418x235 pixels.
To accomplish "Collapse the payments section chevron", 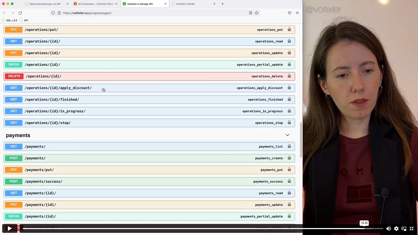I will click(287, 135).
